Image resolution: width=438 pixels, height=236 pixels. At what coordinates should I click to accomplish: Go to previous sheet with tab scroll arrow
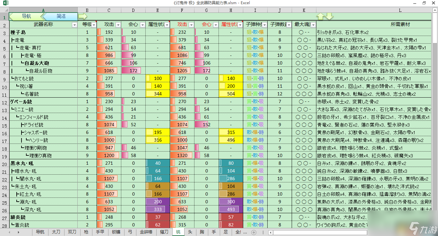click(10, 232)
